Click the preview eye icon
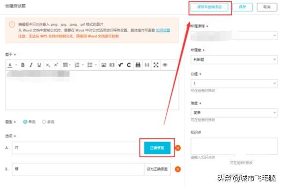 pos(165,65)
